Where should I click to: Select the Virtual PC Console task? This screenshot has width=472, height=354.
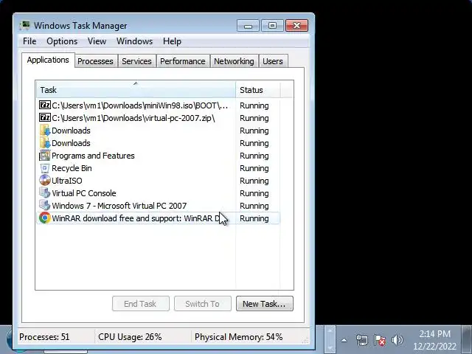tap(158, 193)
